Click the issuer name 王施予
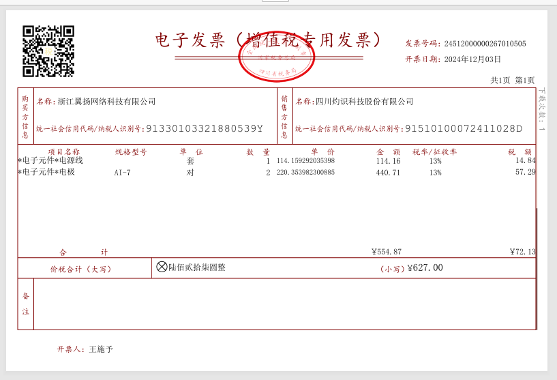 [101, 349]
